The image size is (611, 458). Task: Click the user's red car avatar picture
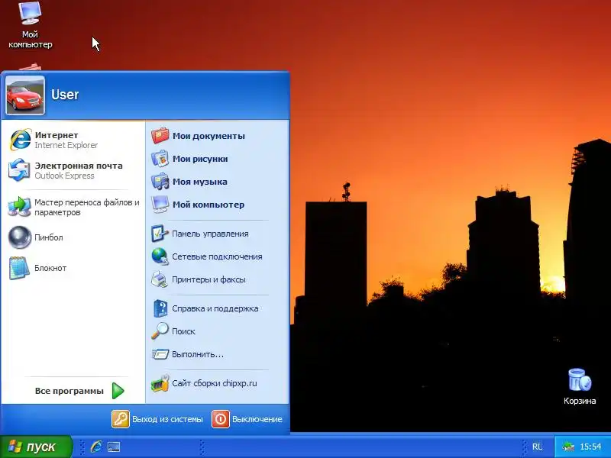tap(25, 95)
